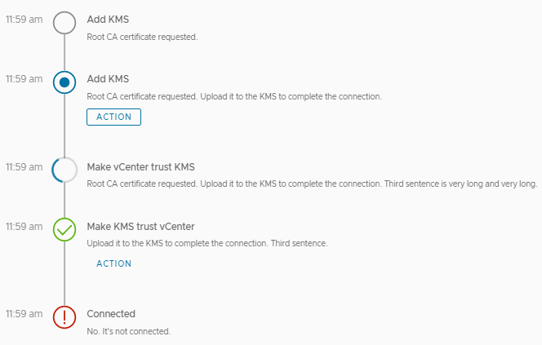Click the empty not-started step circle icon

pos(64,22)
